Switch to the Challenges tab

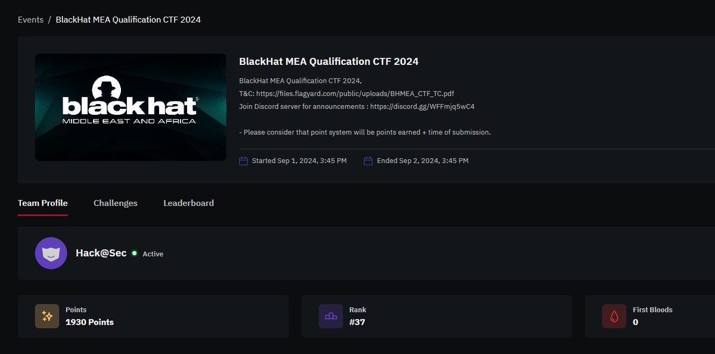click(x=116, y=203)
